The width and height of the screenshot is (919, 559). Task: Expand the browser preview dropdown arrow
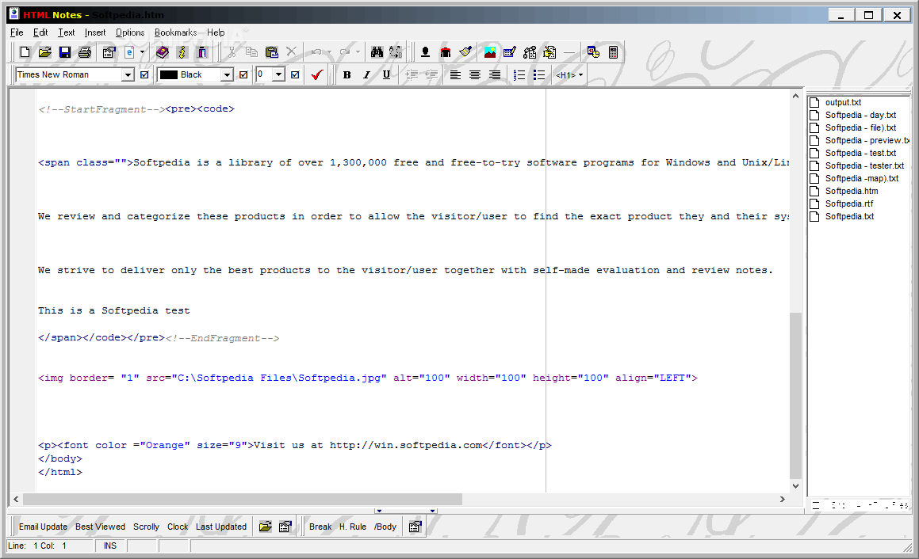pyautogui.click(x=142, y=53)
